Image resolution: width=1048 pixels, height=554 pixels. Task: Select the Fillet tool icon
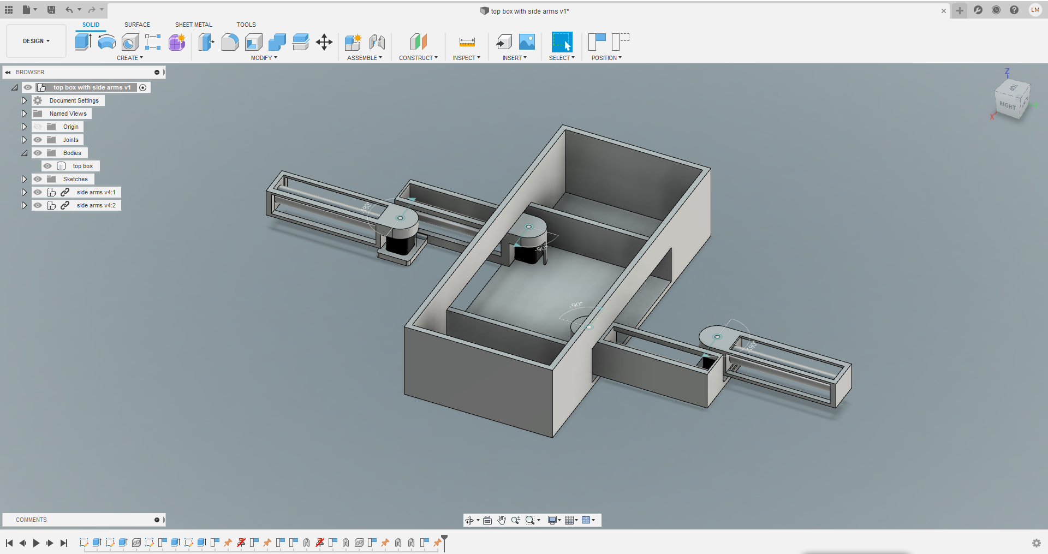pos(230,42)
